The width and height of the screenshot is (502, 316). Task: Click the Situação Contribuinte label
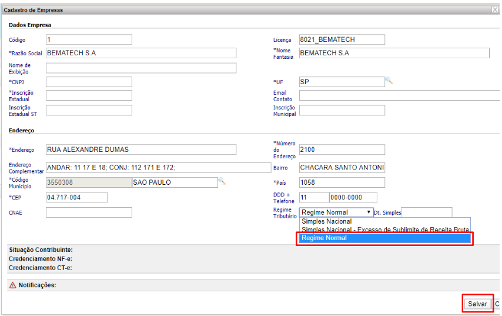41,250
